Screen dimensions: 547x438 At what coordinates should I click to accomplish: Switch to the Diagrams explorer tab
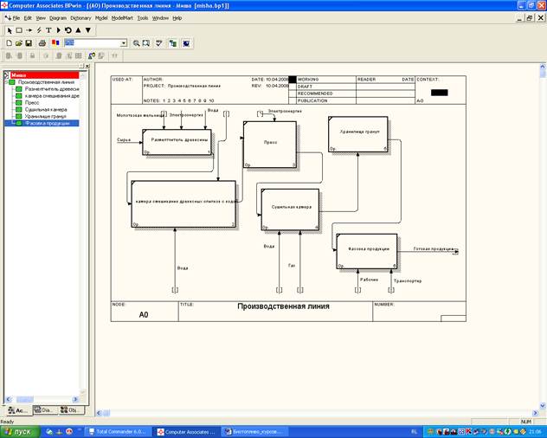click(x=45, y=410)
